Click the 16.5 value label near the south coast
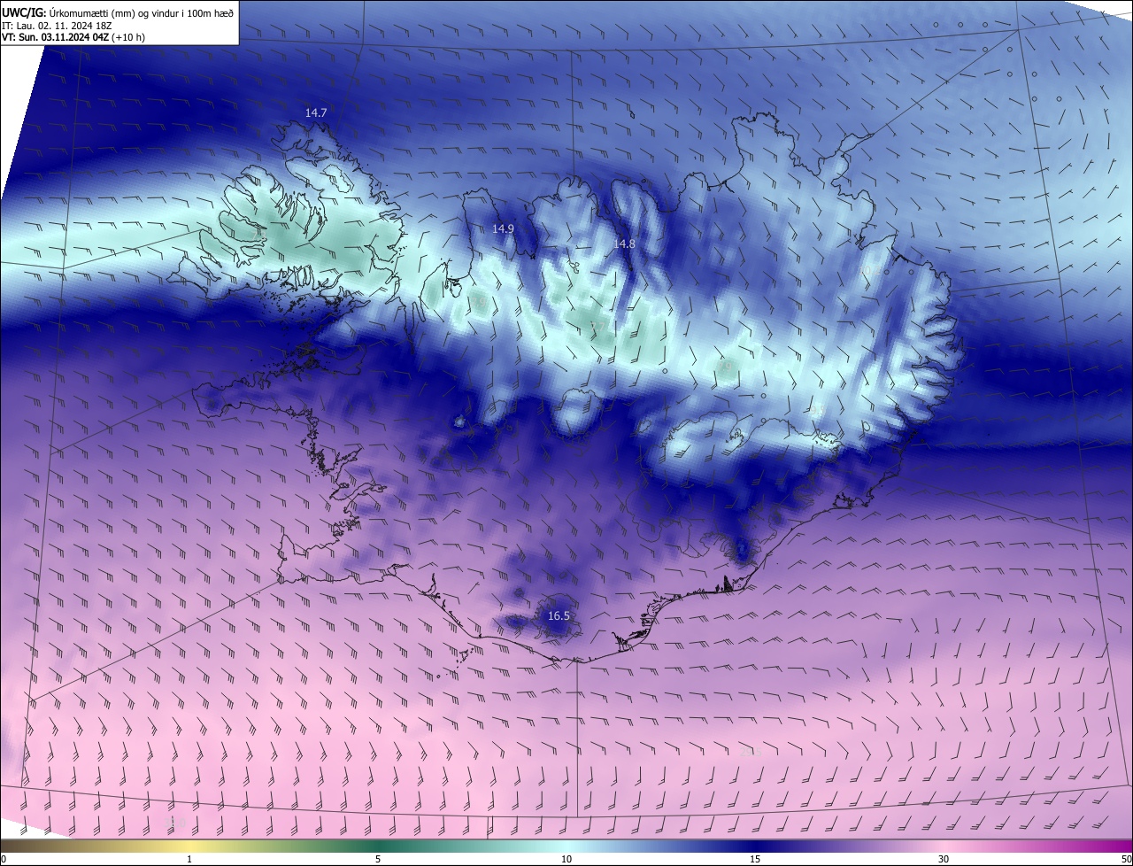The image size is (1133, 866). (559, 616)
